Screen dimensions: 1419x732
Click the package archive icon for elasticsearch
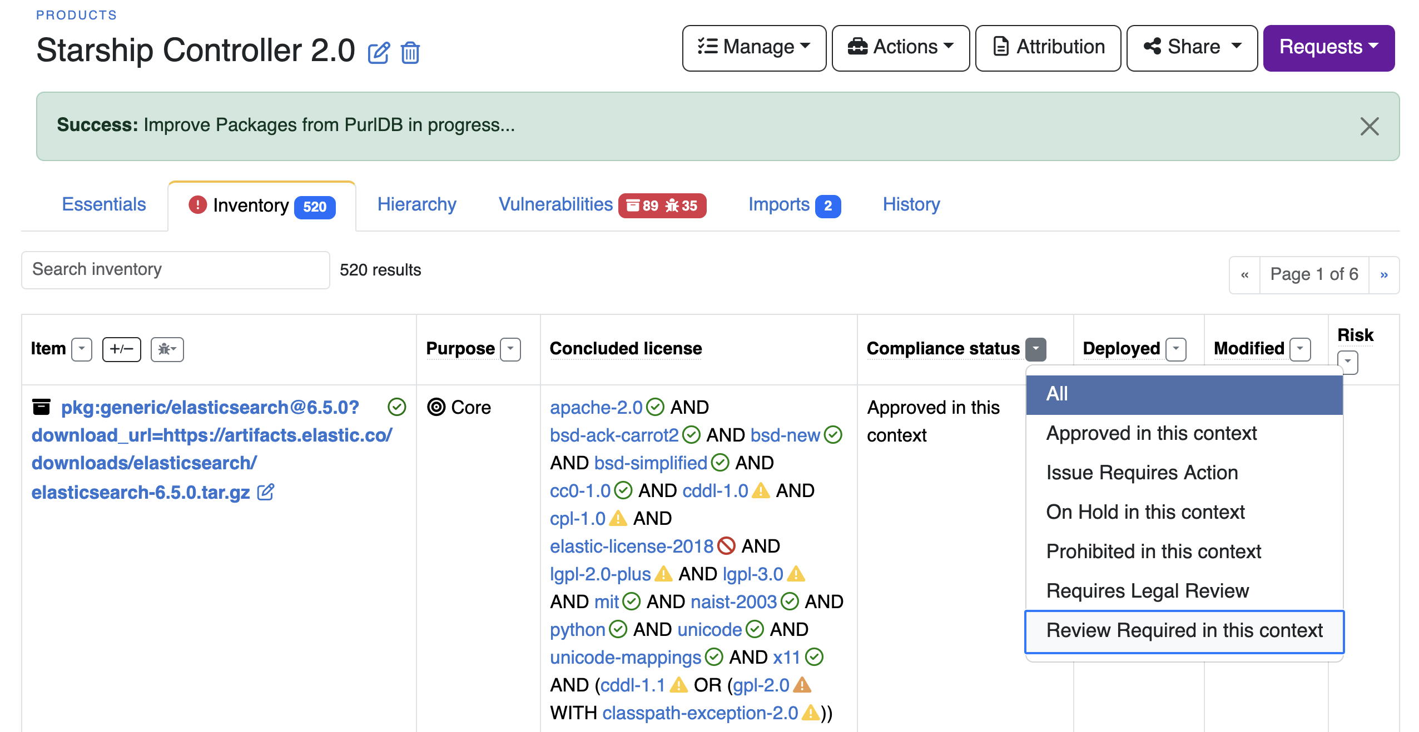pos(42,407)
